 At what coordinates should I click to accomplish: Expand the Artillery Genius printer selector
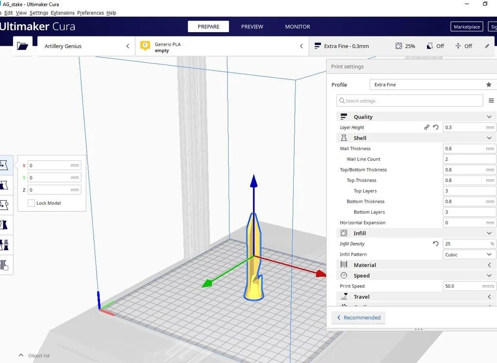[x=86, y=46]
